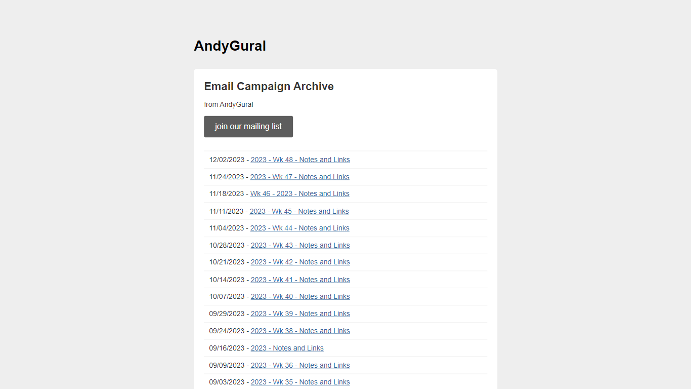
Task: Click the Email Campaign Archive heading
Action: pyautogui.click(x=269, y=87)
